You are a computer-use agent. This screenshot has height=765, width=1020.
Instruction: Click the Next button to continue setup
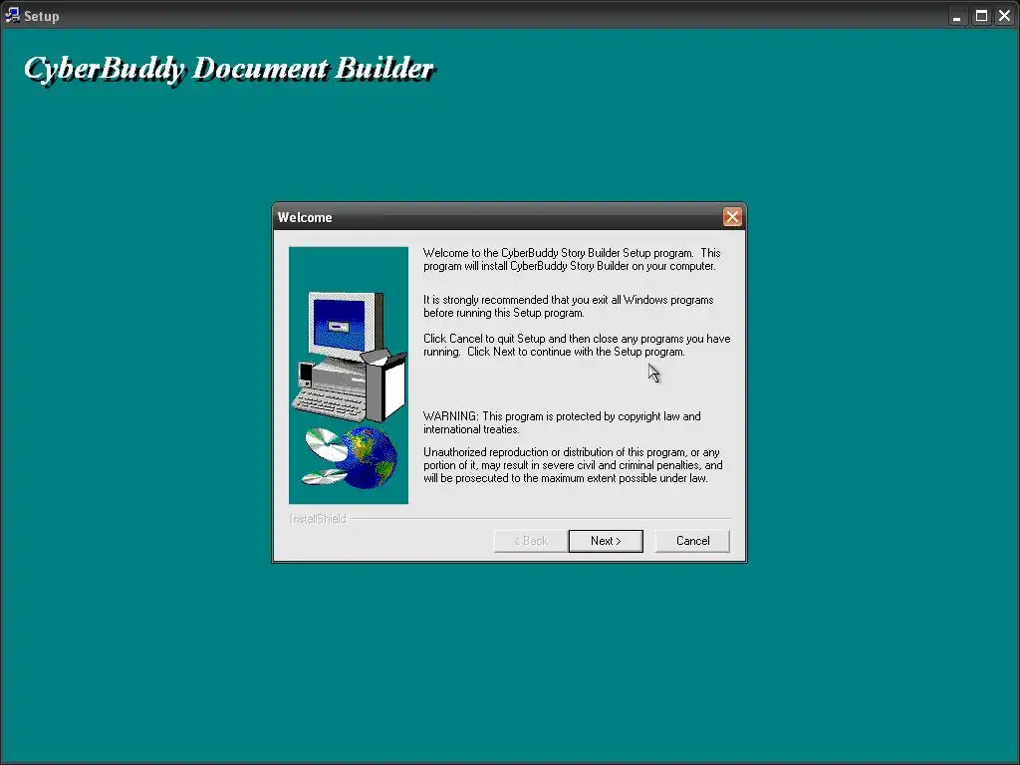click(x=606, y=541)
